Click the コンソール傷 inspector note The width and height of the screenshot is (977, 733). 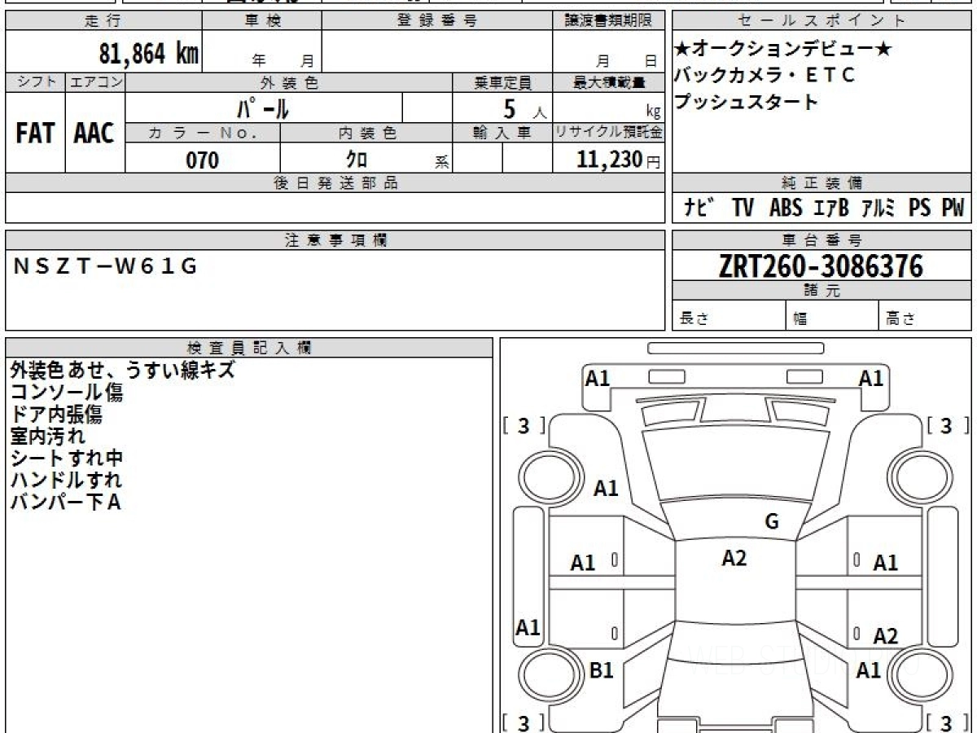tap(67, 393)
